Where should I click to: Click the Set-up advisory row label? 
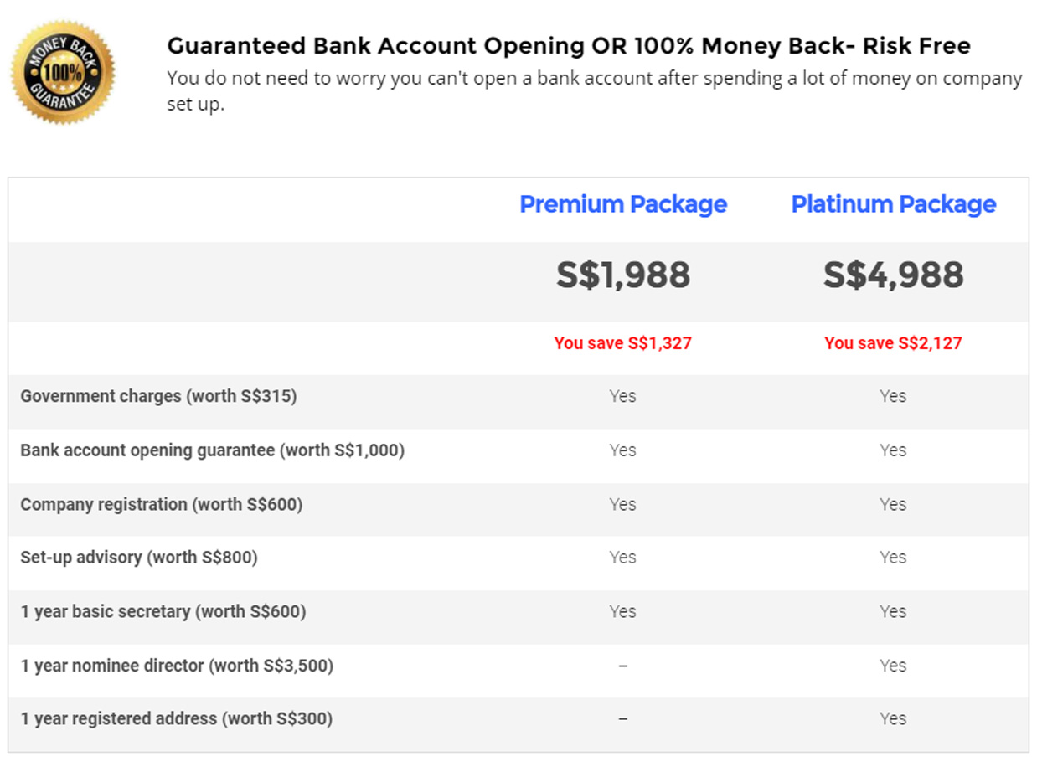tap(139, 558)
